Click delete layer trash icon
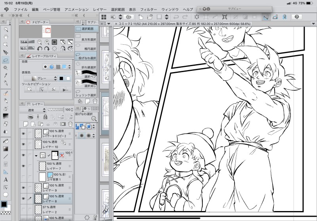This screenshot has height=221, width=317. pos(70,124)
